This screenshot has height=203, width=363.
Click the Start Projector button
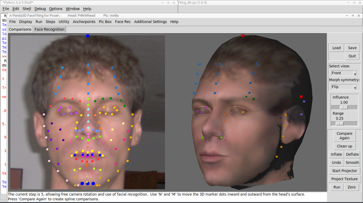click(344, 171)
